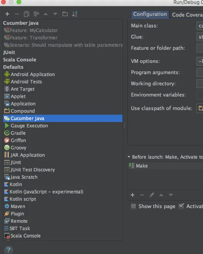The height and width of the screenshot is (254, 203).
Task: Add a new run configuration with plus
Action: point(7,14)
